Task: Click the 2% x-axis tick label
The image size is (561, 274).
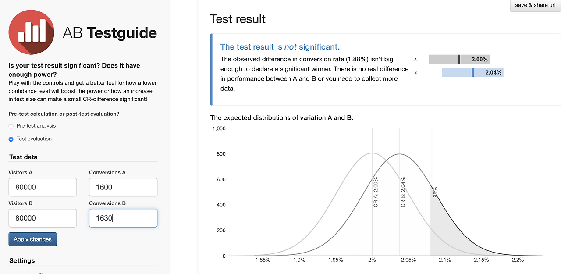Action: (372, 260)
